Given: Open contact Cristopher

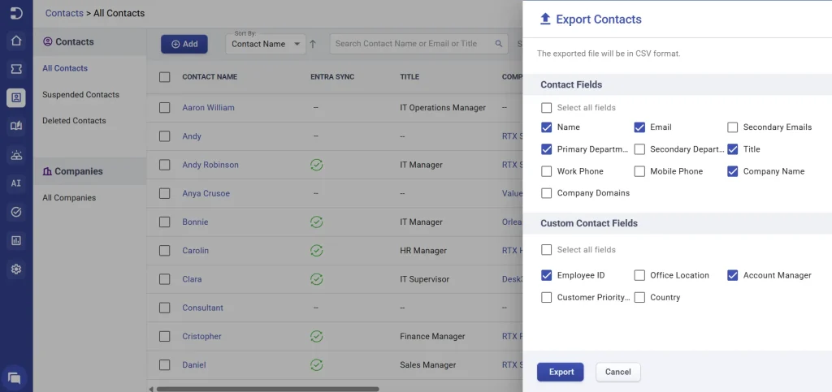Looking at the screenshot, I should 201,336.
